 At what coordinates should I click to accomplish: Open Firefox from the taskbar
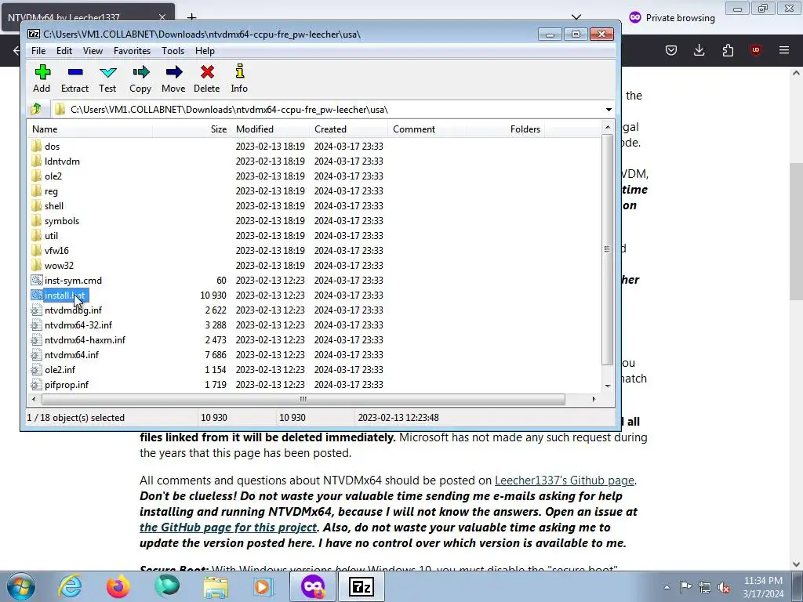click(118, 586)
